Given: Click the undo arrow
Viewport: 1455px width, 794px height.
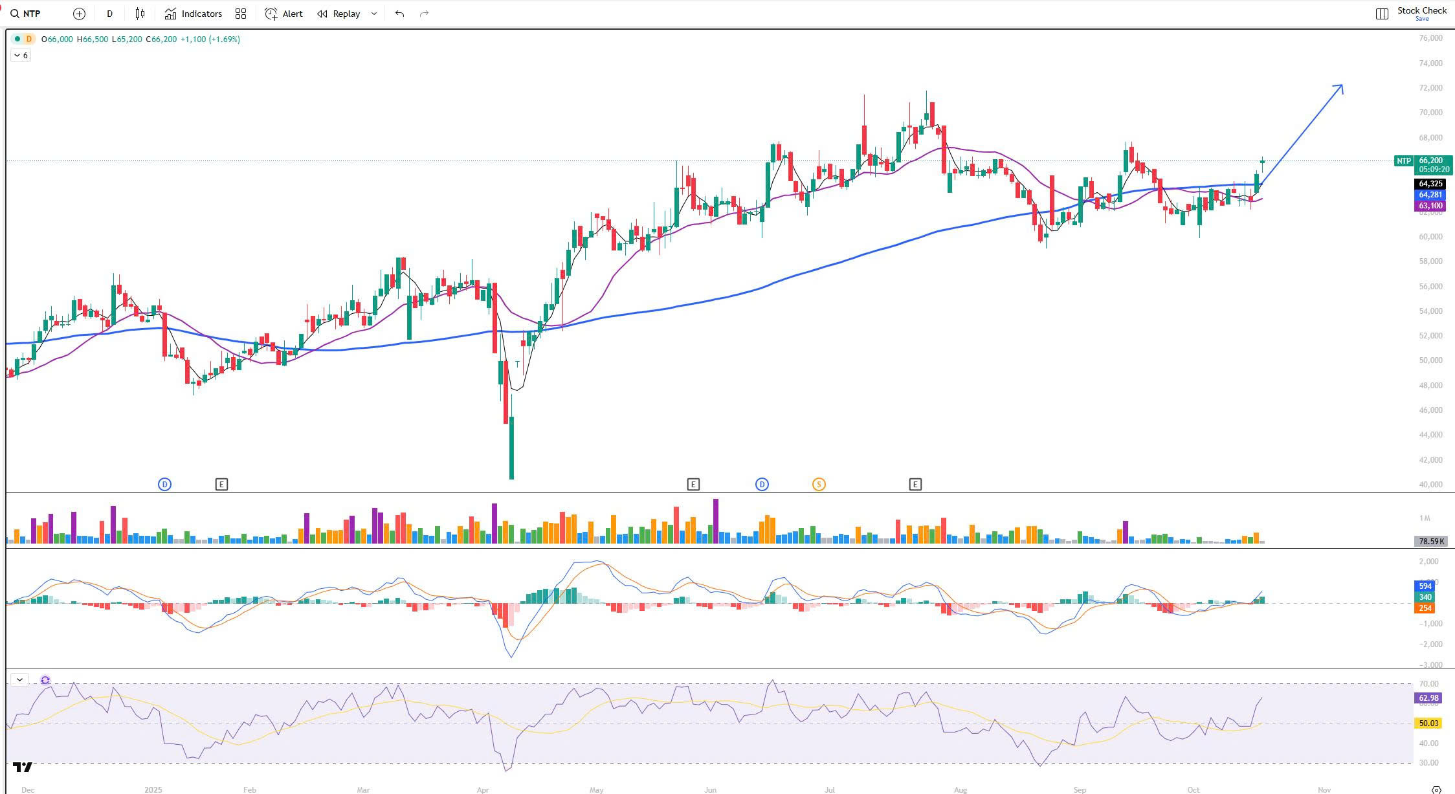Looking at the screenshot, I should [x=399, y=14].
